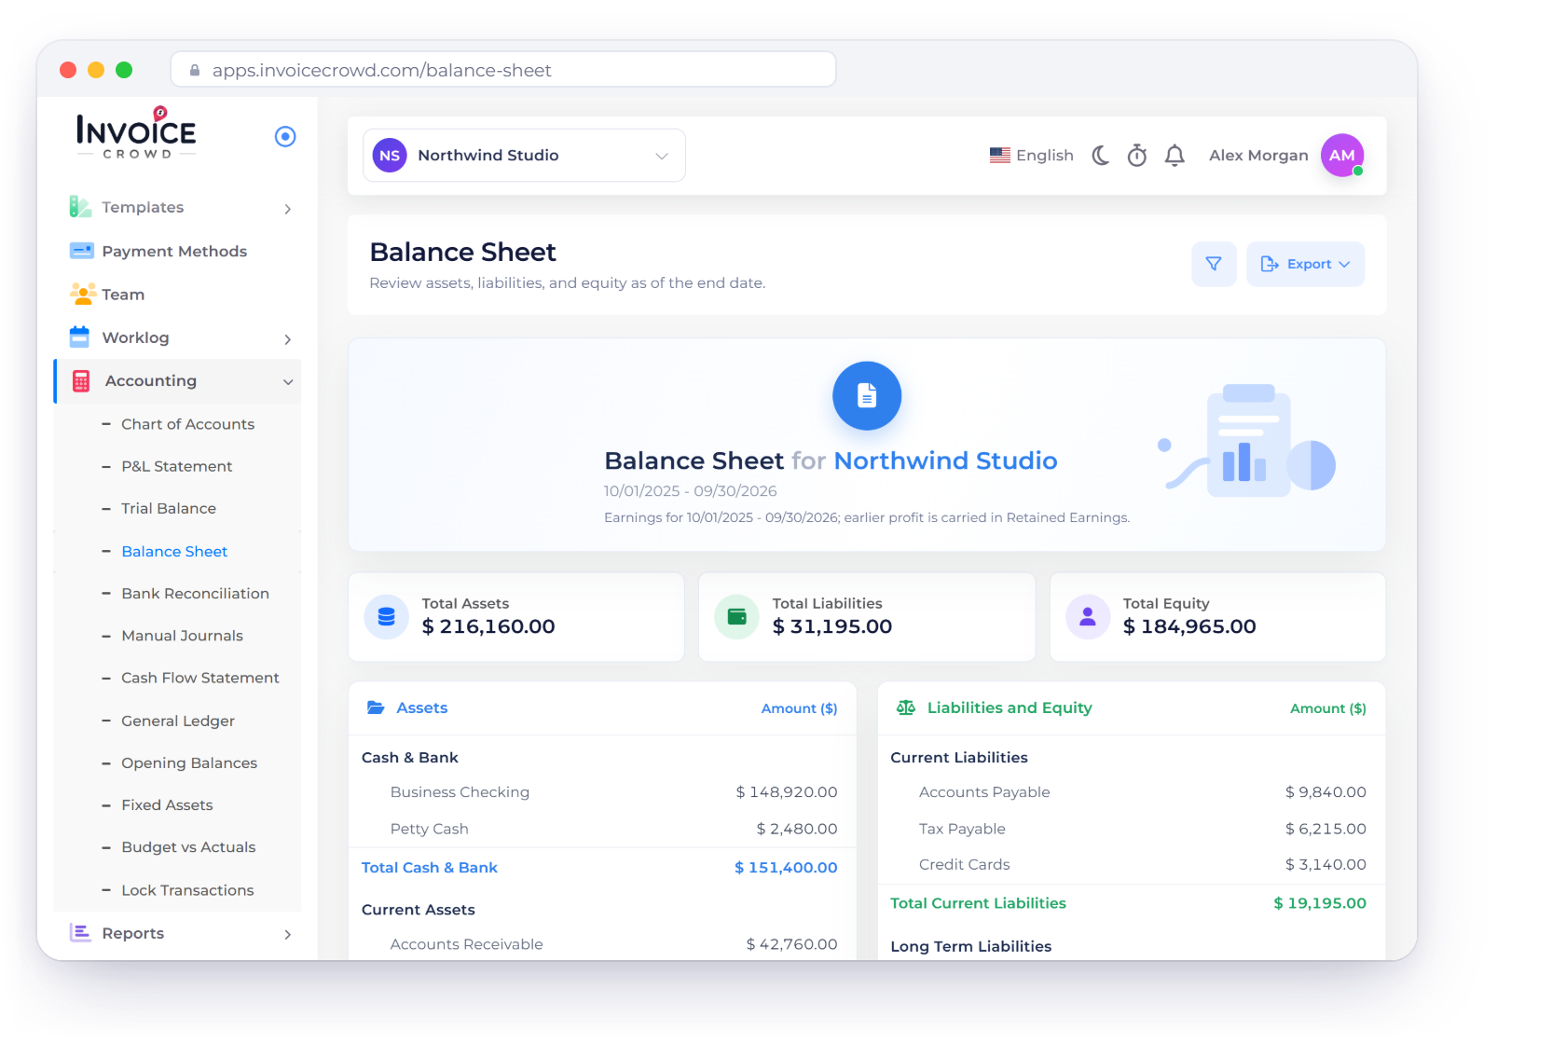Click the Invoice Crowd logo

tap(136, 134)
